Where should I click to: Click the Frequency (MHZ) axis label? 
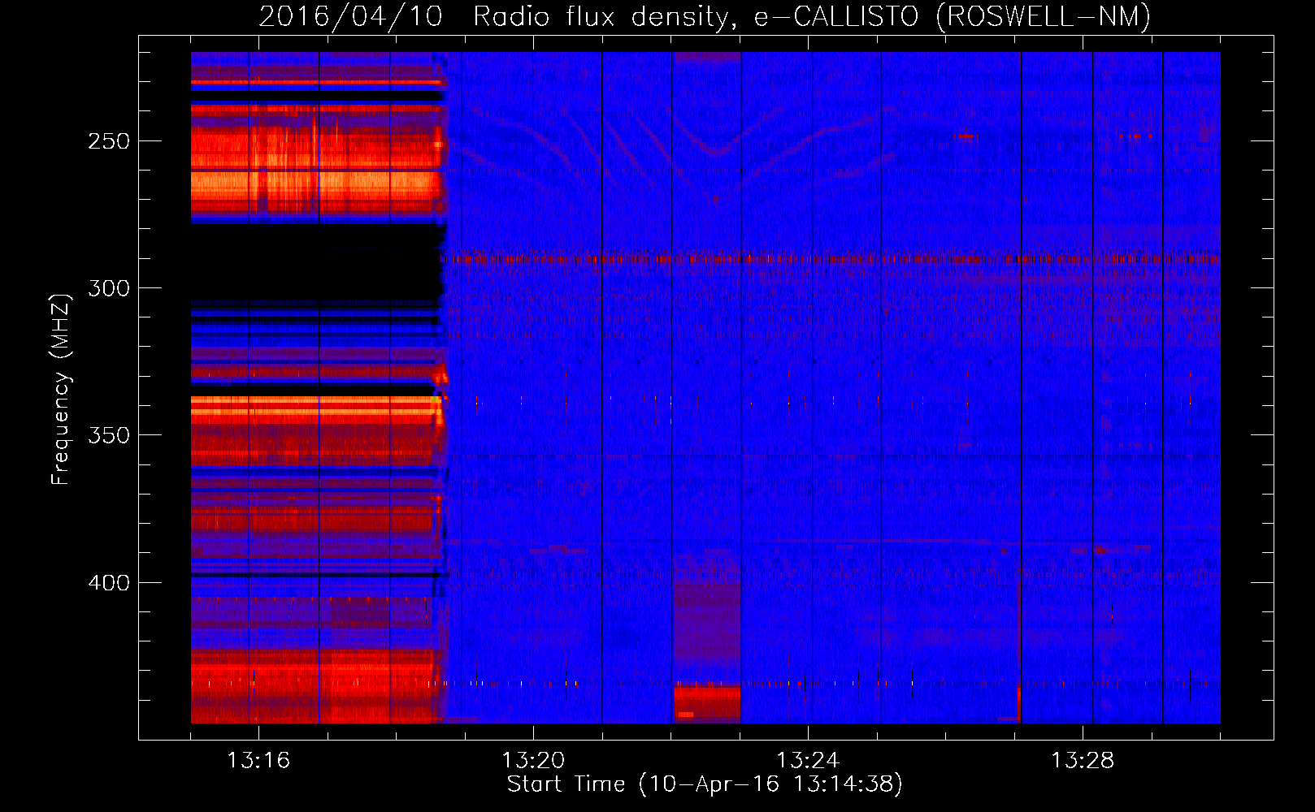(x=61, y=389)
